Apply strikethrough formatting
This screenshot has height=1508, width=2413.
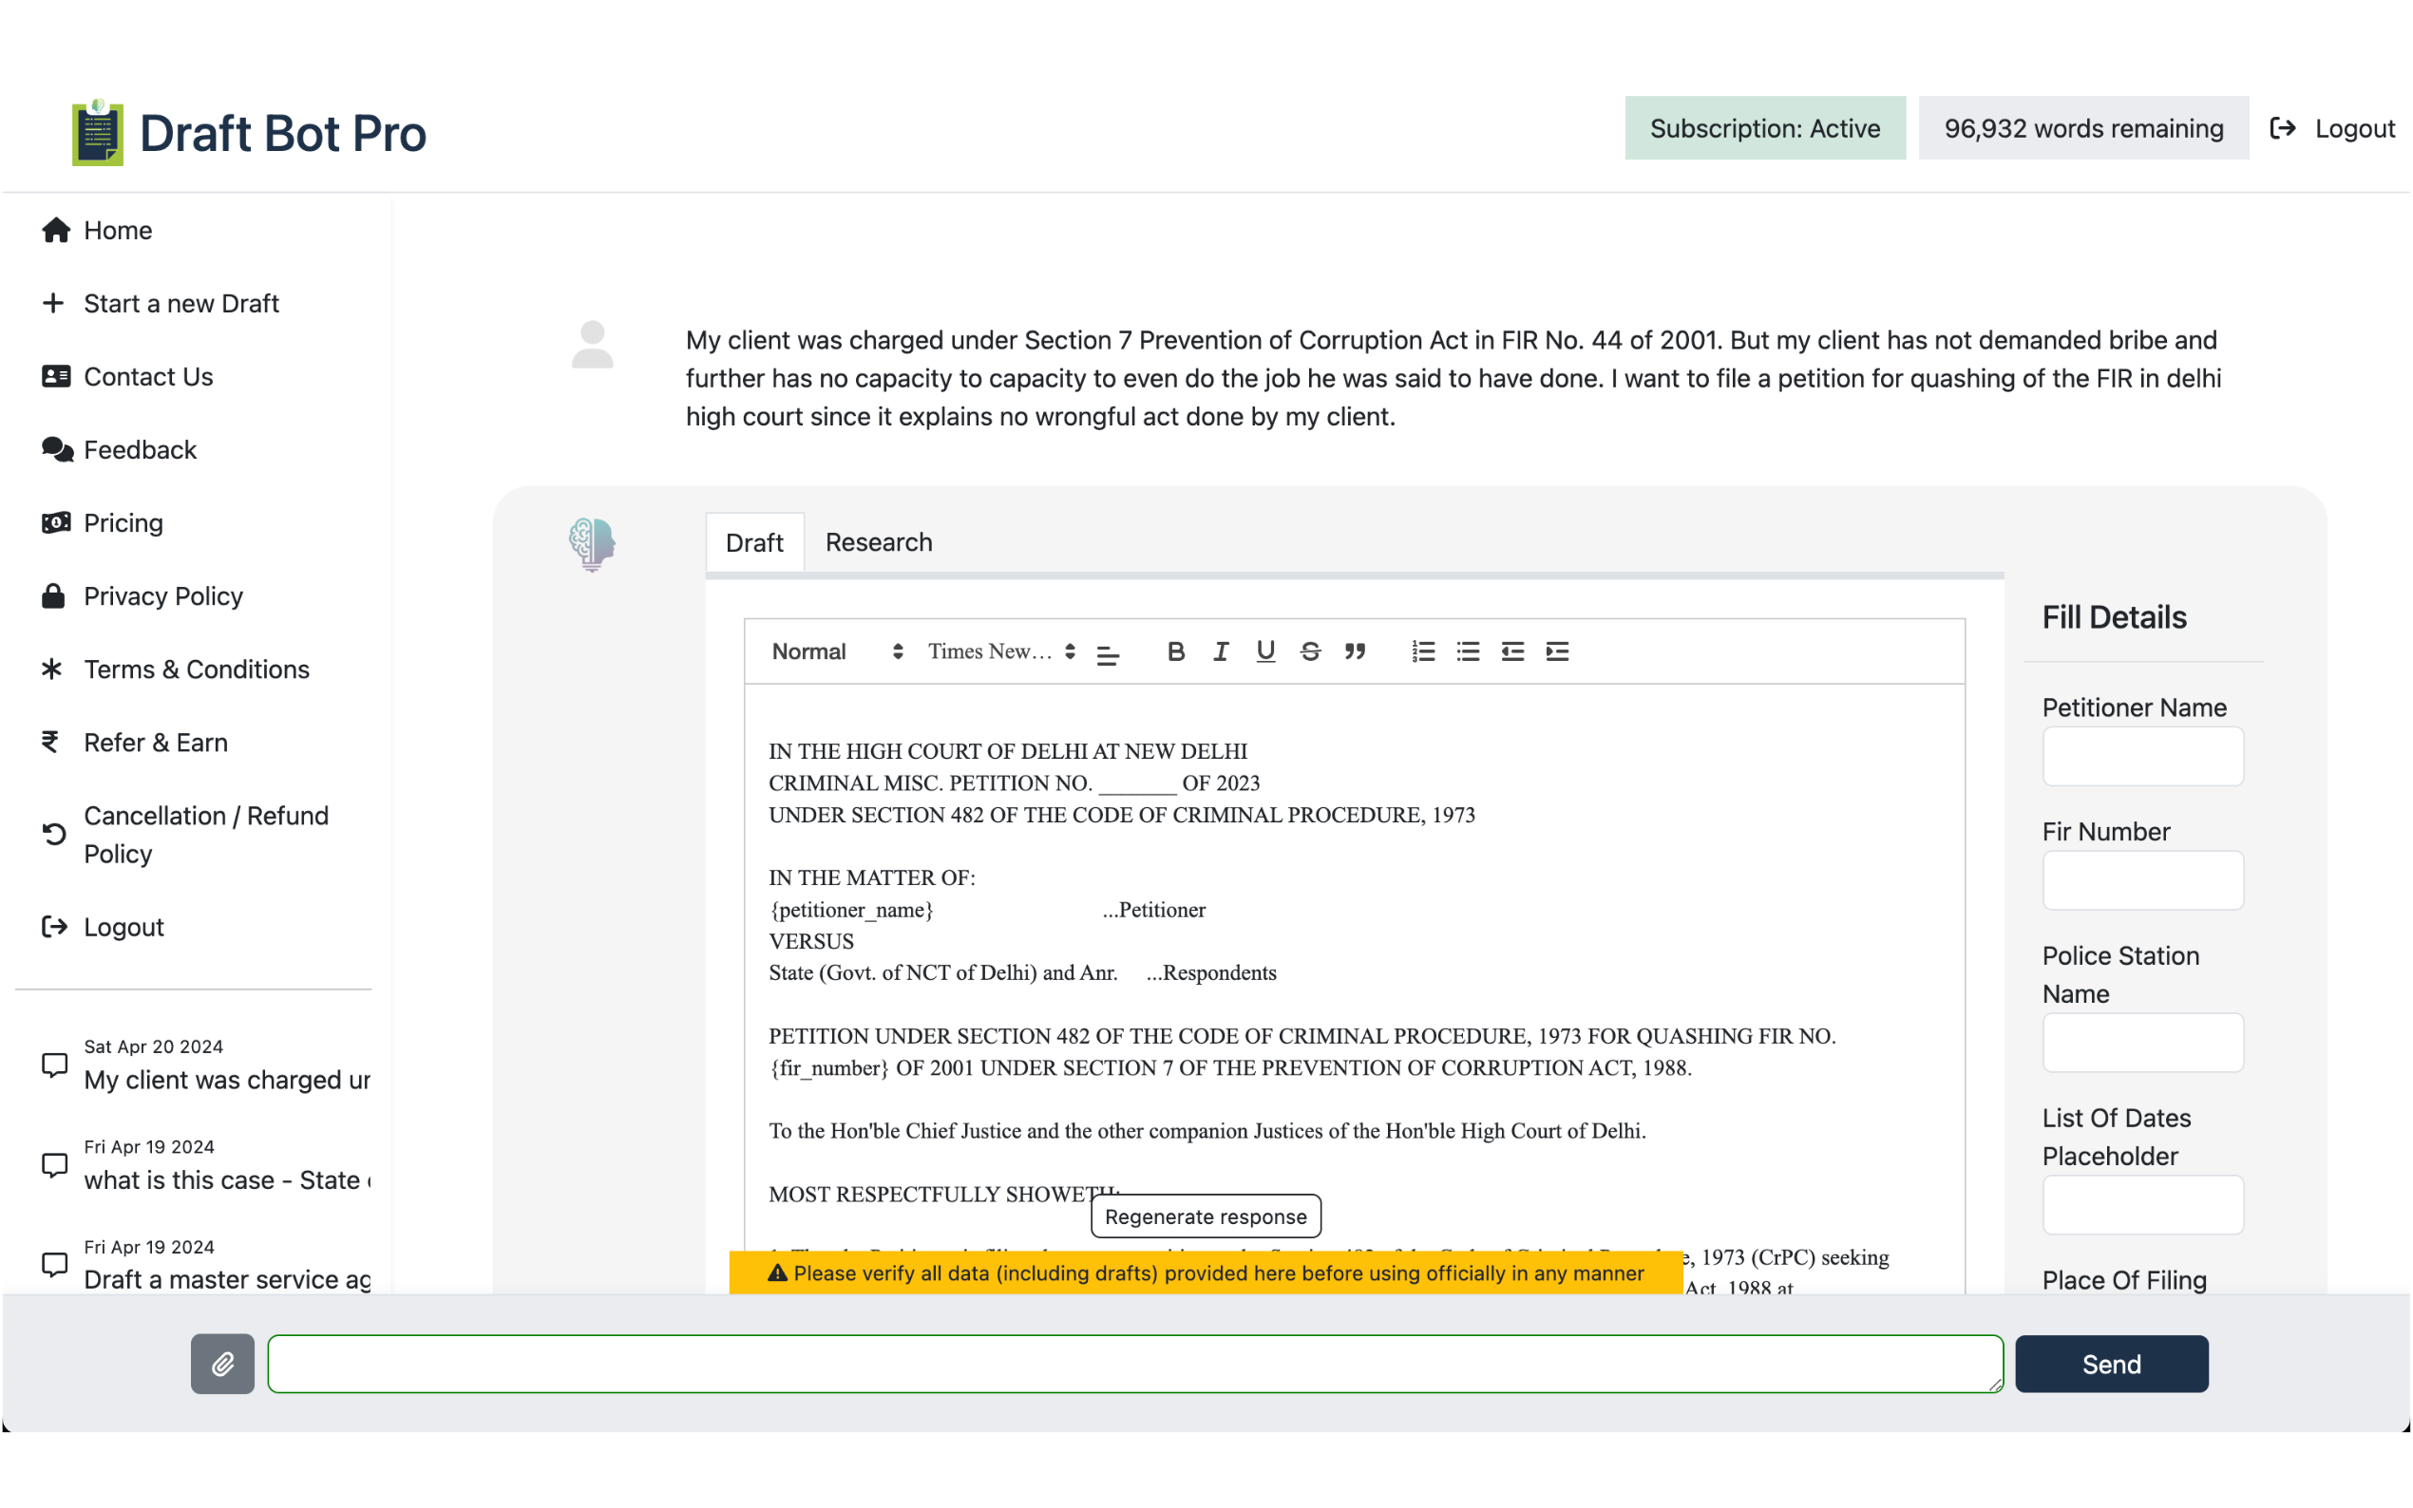point(1310,651)
